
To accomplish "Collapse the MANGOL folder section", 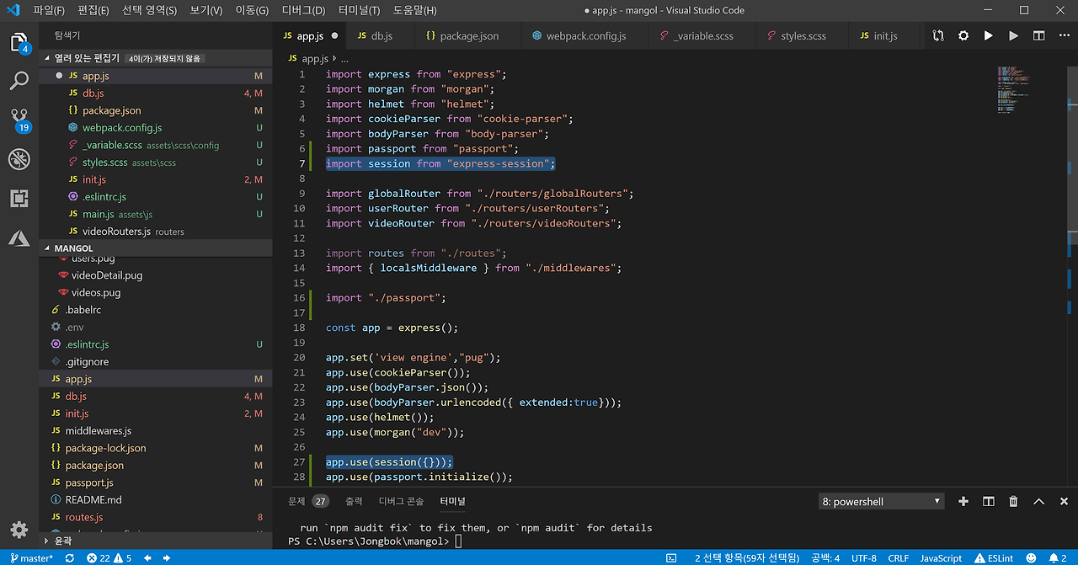I will click(x=155, y=248).
